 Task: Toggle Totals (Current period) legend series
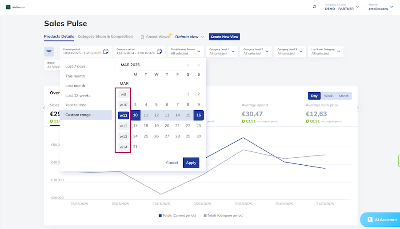click(x=177, y=216)
